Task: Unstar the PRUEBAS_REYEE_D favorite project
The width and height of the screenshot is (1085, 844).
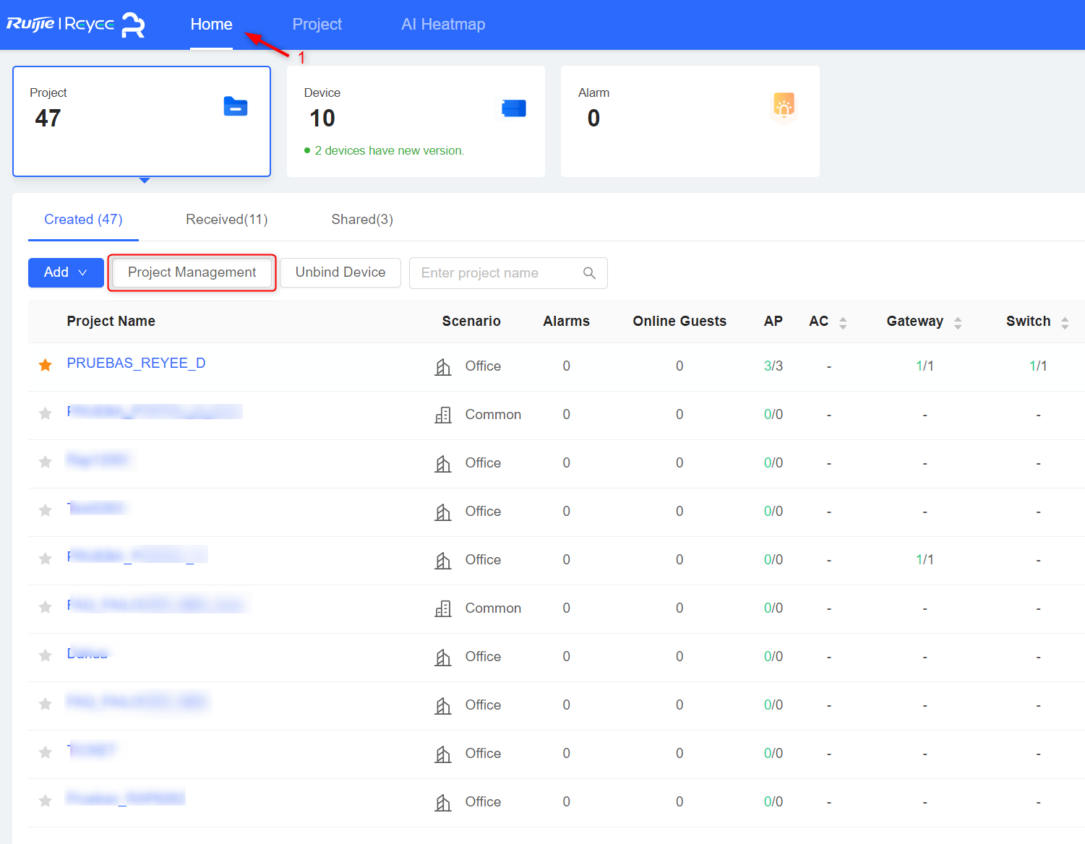Action: [x=46, y=365]
